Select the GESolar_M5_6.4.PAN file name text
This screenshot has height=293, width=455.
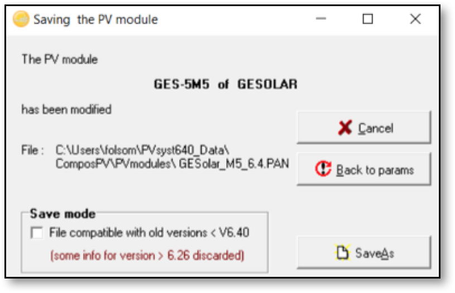click(234, 164)
